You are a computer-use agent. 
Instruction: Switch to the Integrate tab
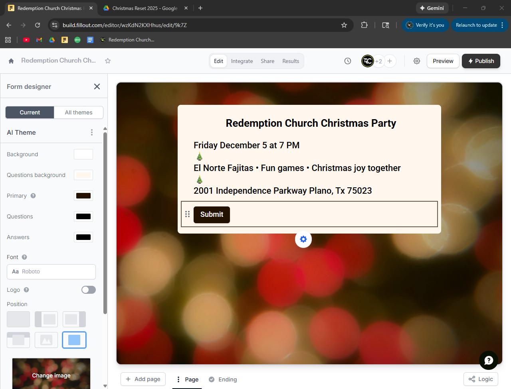pos(242,61)
